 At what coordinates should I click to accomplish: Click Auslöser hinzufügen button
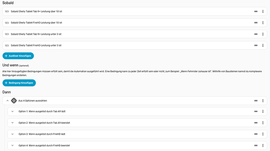(18, 56)
